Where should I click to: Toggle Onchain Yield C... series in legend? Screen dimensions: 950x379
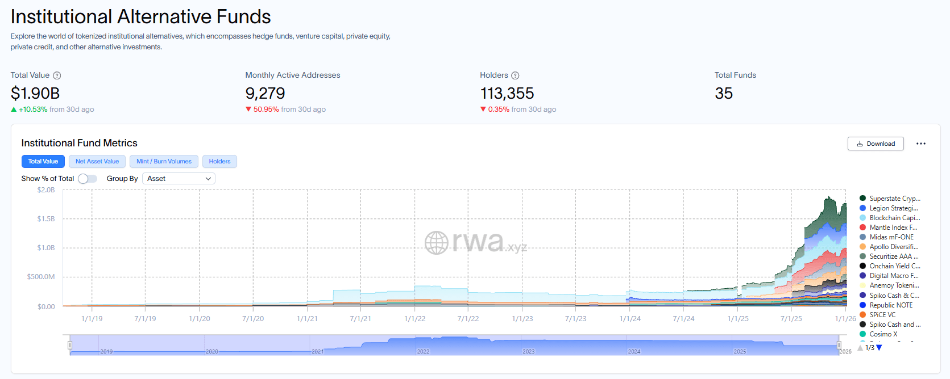click(x=890, y=266)
